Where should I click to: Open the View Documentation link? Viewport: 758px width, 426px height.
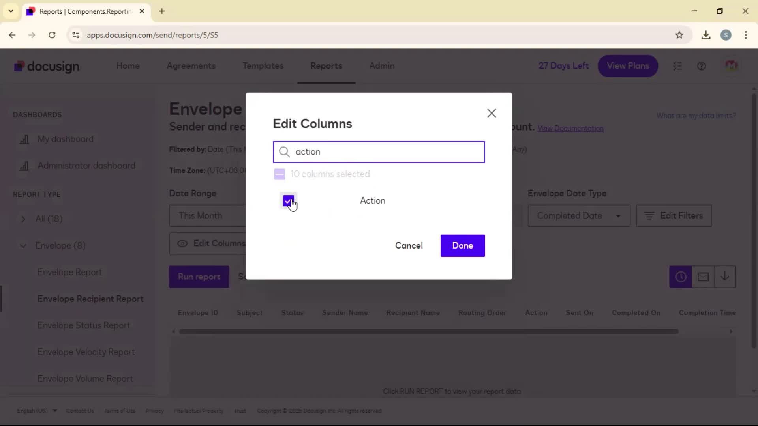tap(570, 129)
